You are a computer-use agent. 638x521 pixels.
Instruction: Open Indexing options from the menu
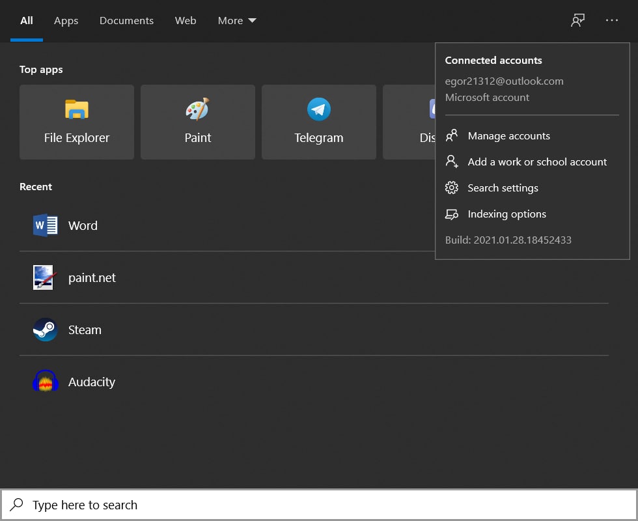tap(533, 214)
